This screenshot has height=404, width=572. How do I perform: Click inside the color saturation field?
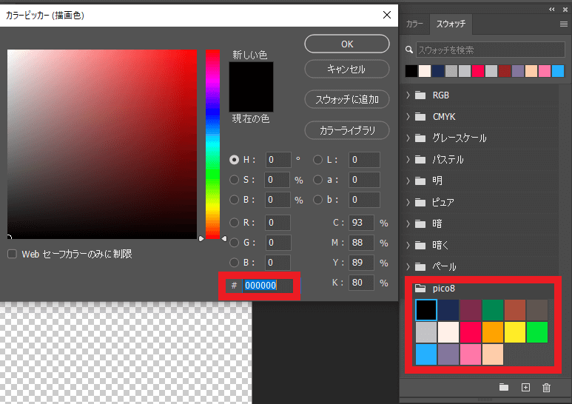click(x=102, y=144)
